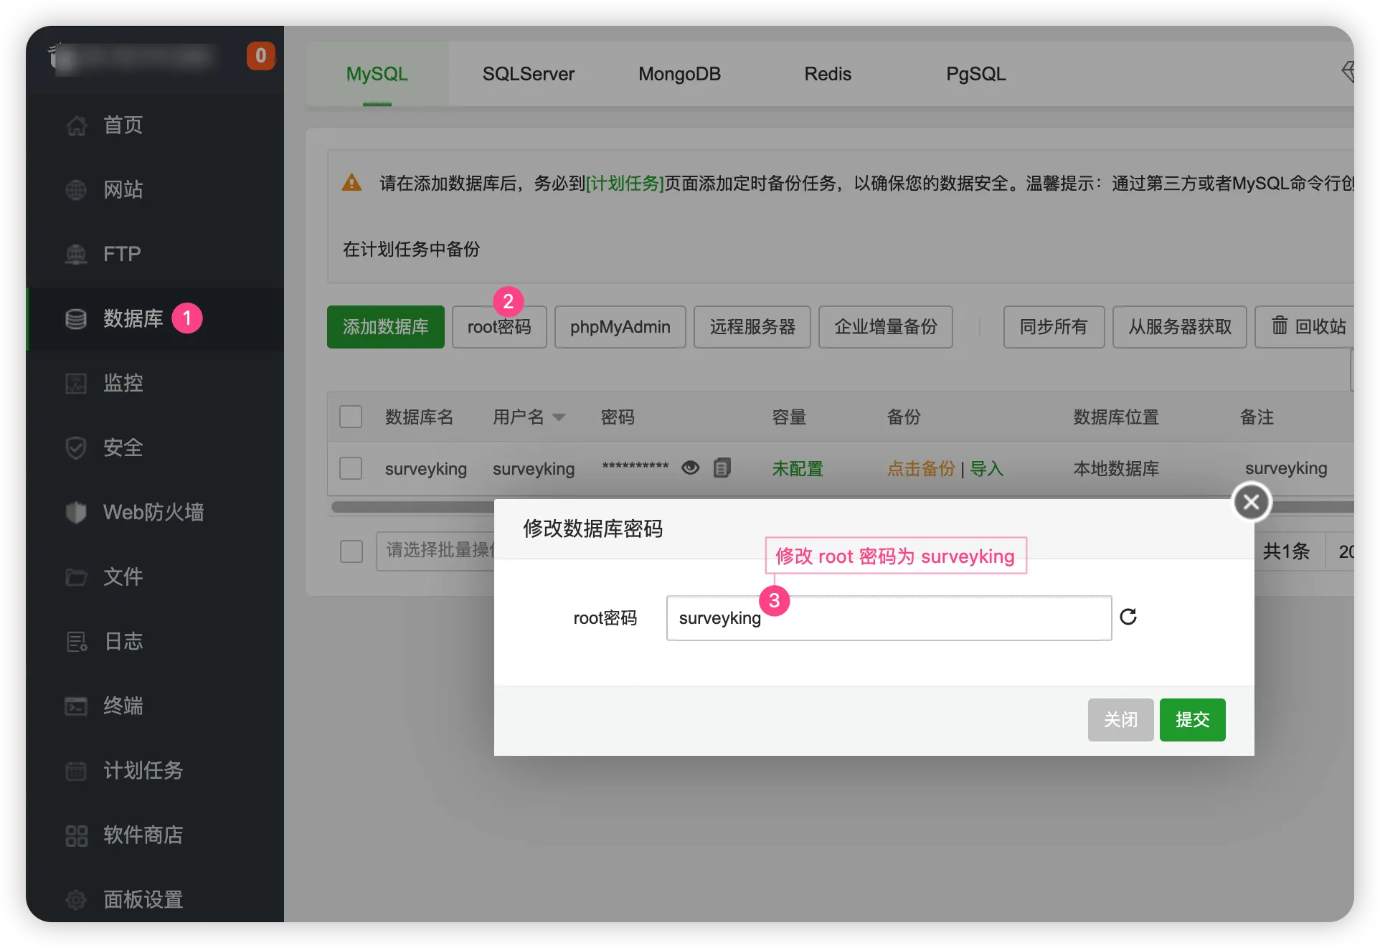Switch to the Redis tab
Screen dimensions: 1380x948
click(827, 74)
